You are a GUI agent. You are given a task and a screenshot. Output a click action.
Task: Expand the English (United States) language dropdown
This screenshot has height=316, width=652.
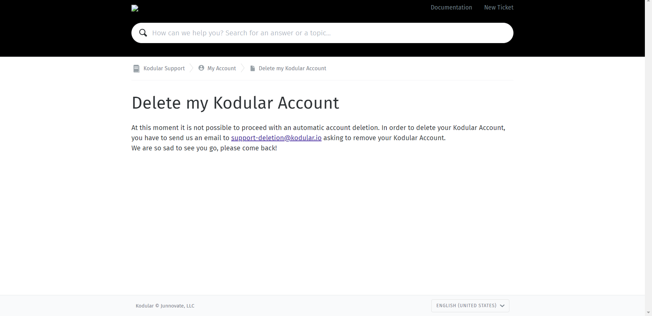click(x=470, y=305)
